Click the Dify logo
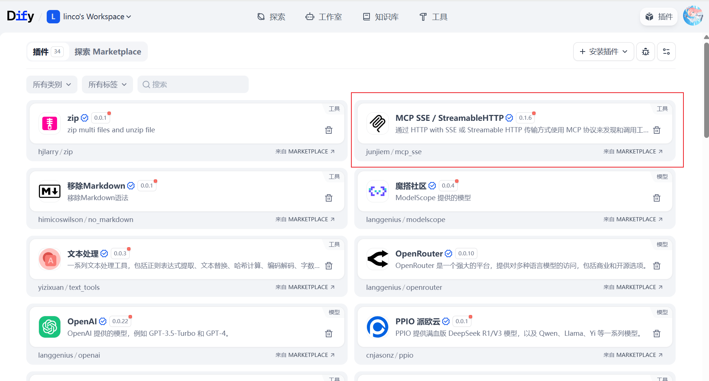Image resolution: width=709 pixels, height=381 pixels. [x=20, y=16]
